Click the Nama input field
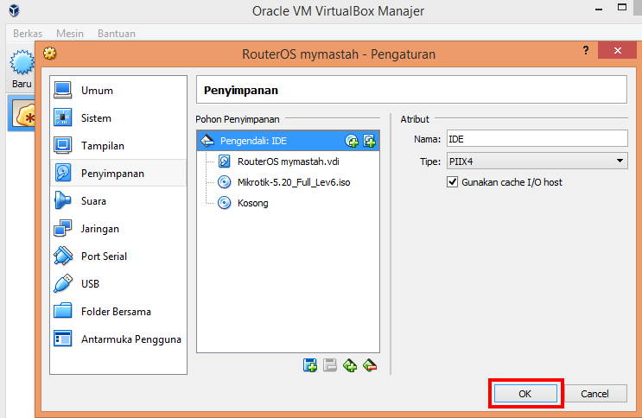Viewport: 642px width, 418px height. click(x=537, y=139)
